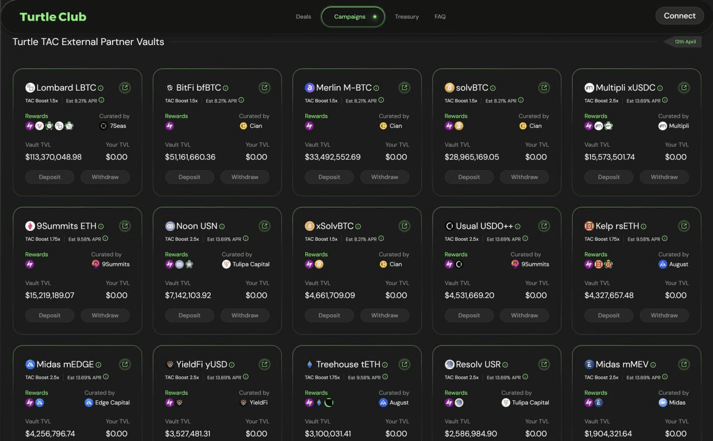Deposit into xSolvBTC vault

[x=329, y=315]
